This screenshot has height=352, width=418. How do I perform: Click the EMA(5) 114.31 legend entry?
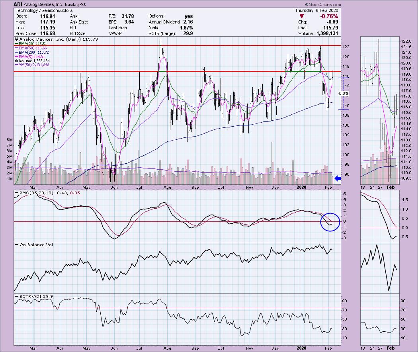30,57
